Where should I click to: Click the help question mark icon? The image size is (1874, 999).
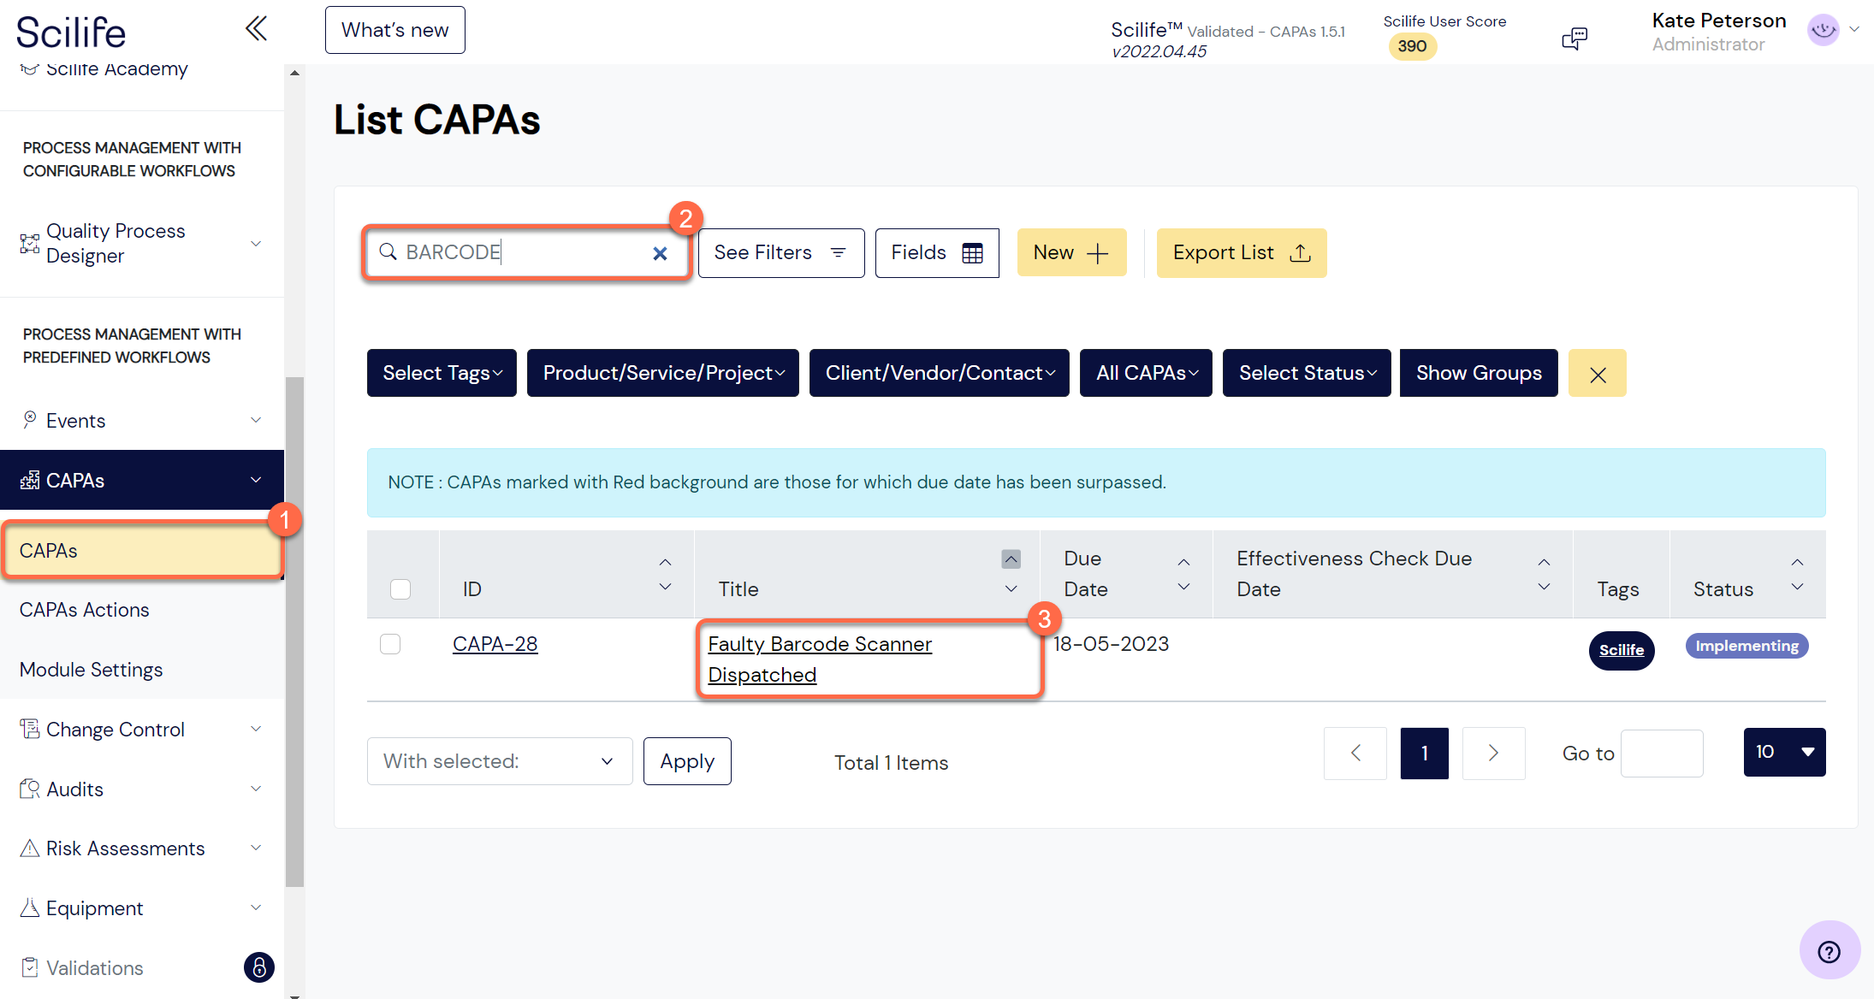1829,951
